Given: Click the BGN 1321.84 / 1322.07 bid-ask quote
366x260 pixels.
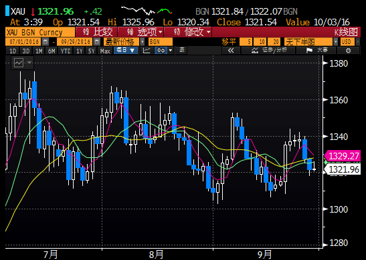Looking at the screenshot, I should point(246,11).
